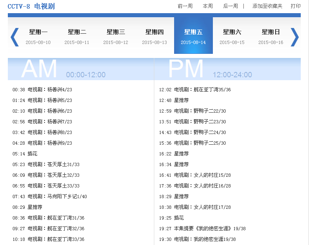Click the 12:48 星推荐 entry
Screen dimensions: 309x245
pyautogui.click(x=174, y=100)
